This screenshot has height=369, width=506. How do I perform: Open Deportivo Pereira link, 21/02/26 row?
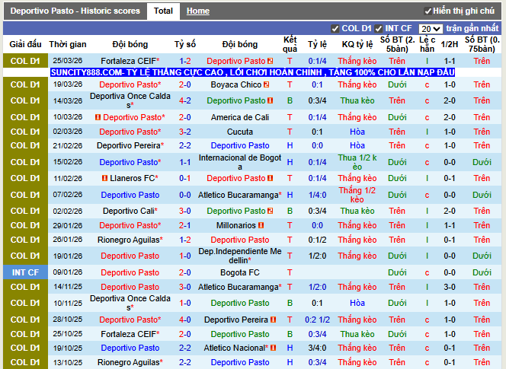coord(130,145)
